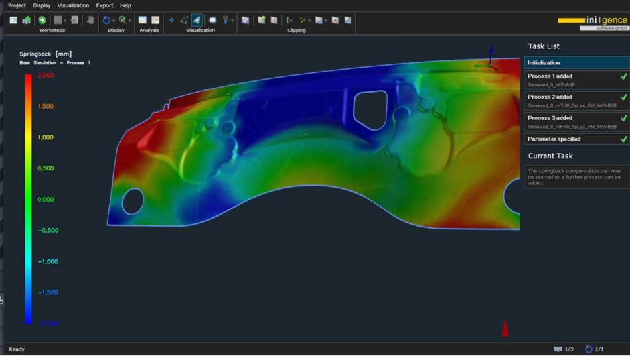Image resolution: width=630 pixels, height=356 pixels.
Task: Open the Analysis chart icon
Action: [x=155, y=20]
